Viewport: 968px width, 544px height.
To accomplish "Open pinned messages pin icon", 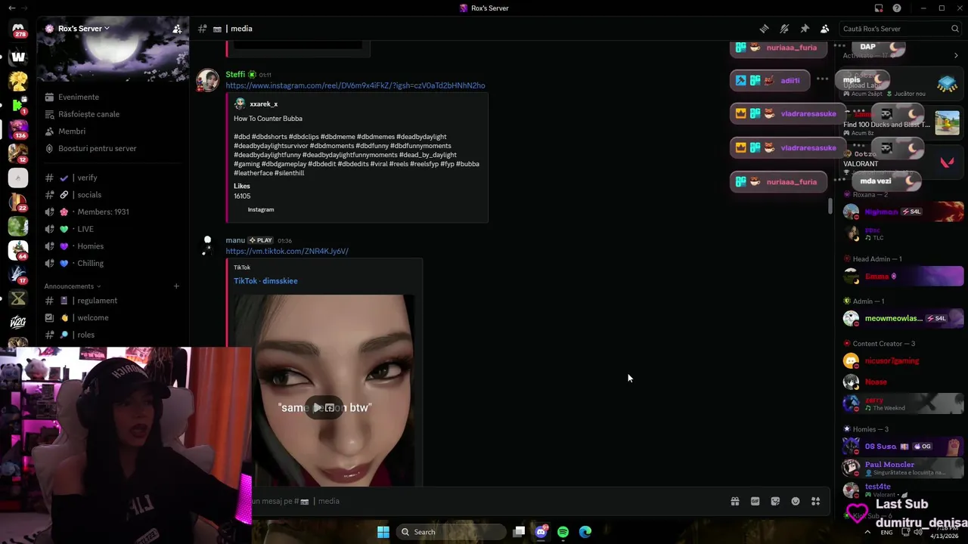I will (805, 29).
